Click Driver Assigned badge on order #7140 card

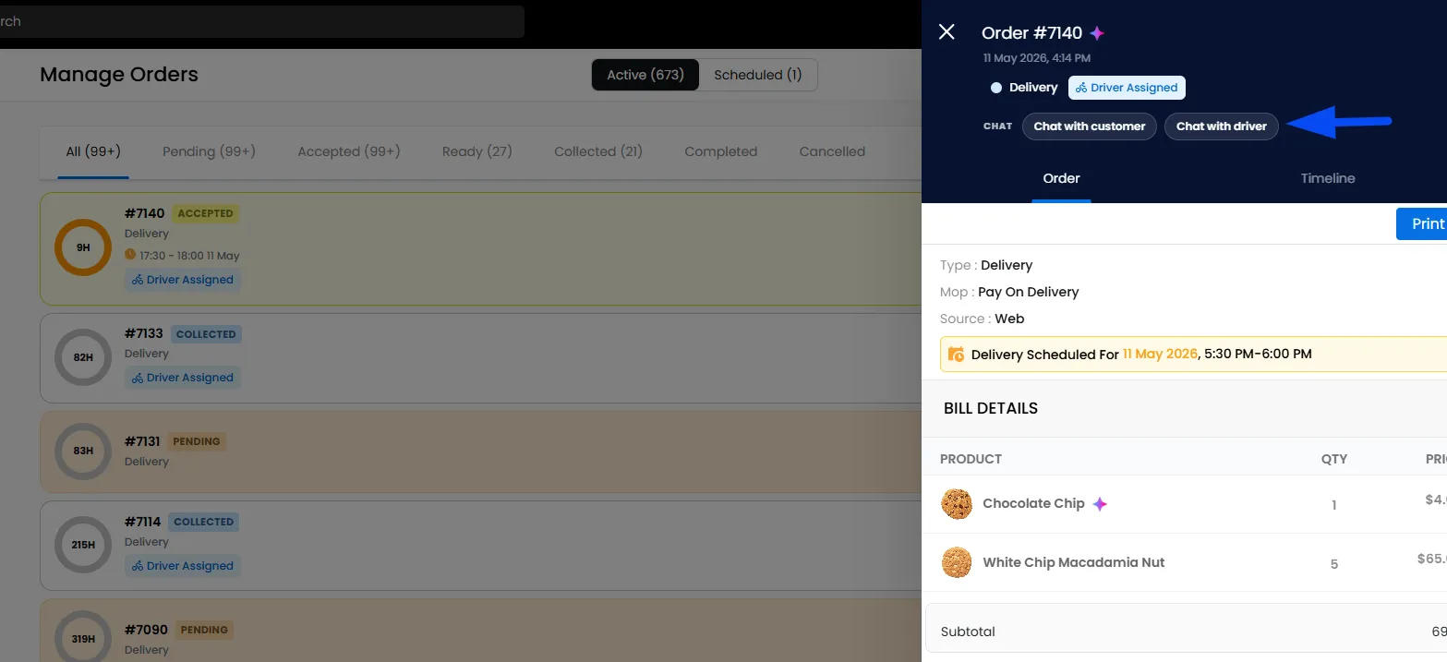pyautogui.click(x=183, y=280)
